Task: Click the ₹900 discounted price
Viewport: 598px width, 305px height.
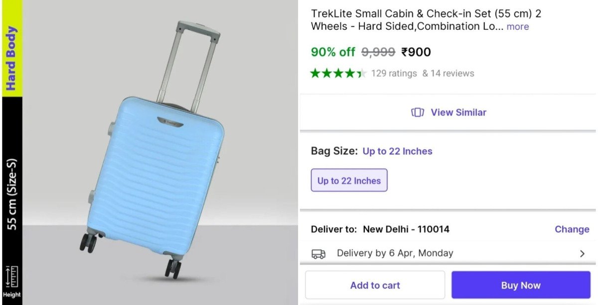Action: tap(416, 52)
